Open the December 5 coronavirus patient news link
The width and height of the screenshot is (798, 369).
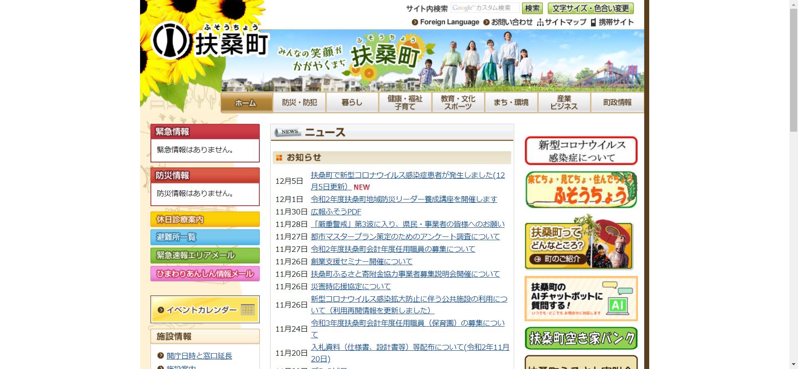point(408,181)
